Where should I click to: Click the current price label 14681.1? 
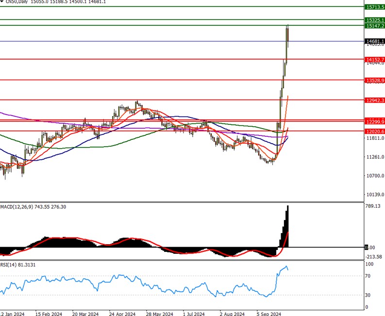[x=374, y=42]
